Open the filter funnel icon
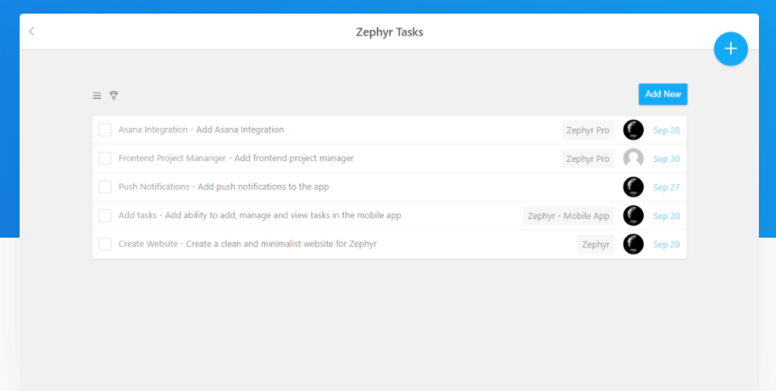The image size is (776, 391). [113, 95]
